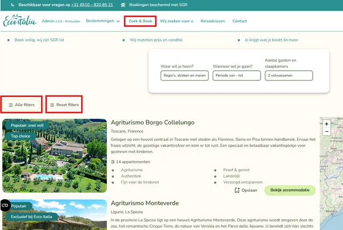Viewport: 343px width, 230px height.
Task: Open the Agriturismo Borgo Collelungo photo
Action: (x=54, y=156)
